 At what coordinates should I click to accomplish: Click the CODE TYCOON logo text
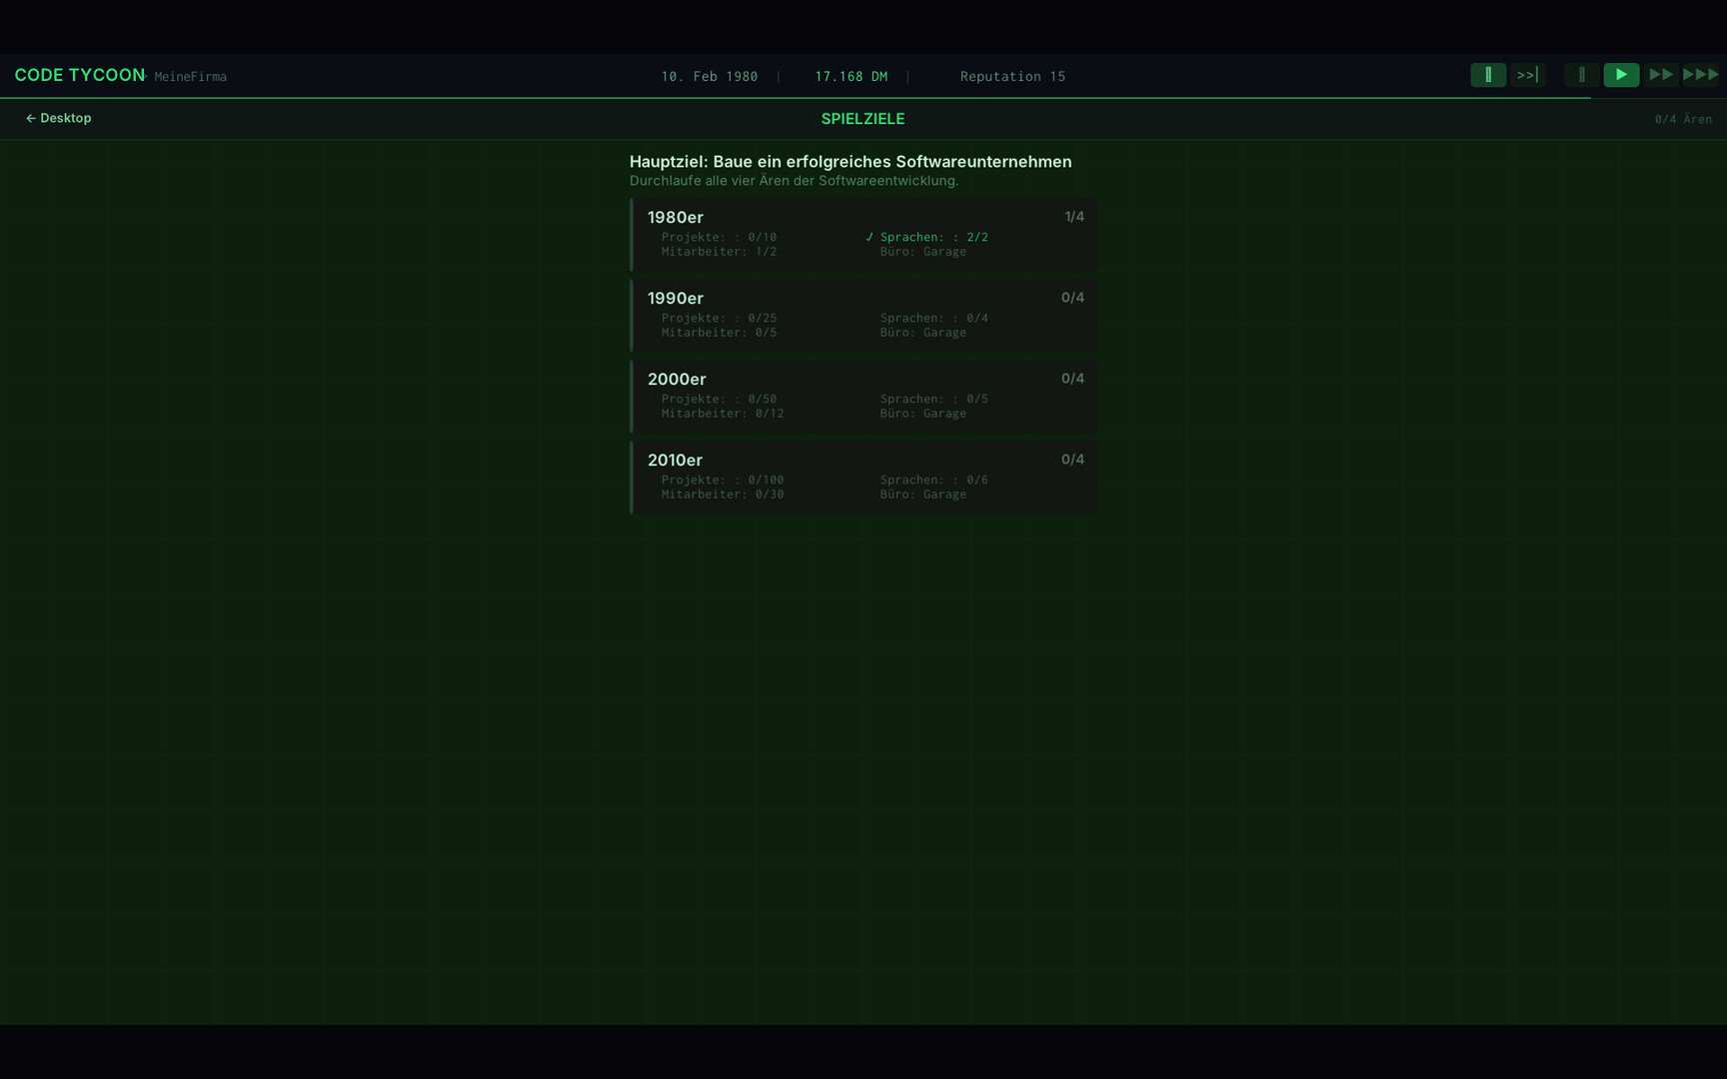click(79, 75)
